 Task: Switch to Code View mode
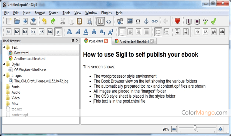pyautogui.click(x=109, y=21)
